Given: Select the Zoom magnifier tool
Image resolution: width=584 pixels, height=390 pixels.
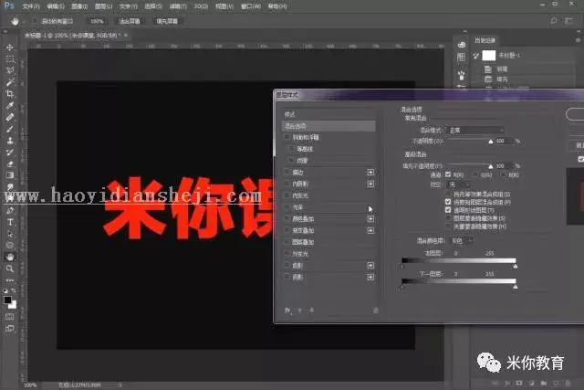Looking at the screenshot, I should [10, 269].
